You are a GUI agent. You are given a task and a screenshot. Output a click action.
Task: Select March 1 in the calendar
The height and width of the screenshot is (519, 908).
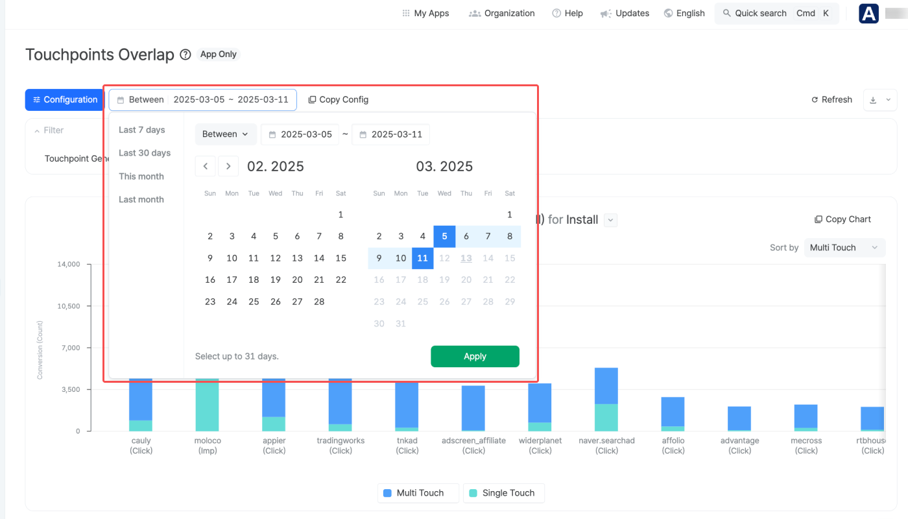[510, 215]
